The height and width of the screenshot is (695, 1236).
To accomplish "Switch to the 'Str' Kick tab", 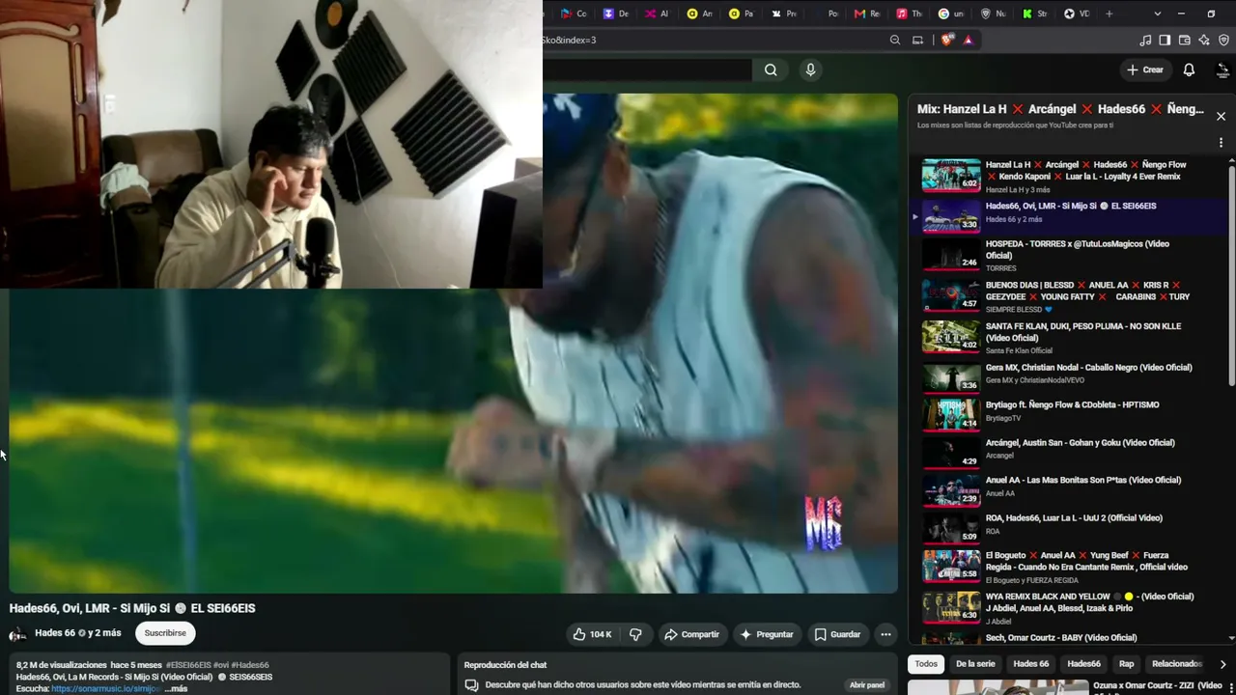I will (1034, 14).
